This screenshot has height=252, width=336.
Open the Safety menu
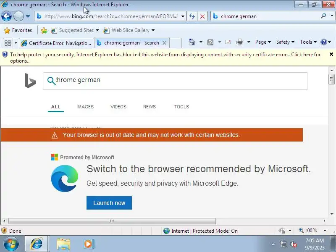[285, 42]
